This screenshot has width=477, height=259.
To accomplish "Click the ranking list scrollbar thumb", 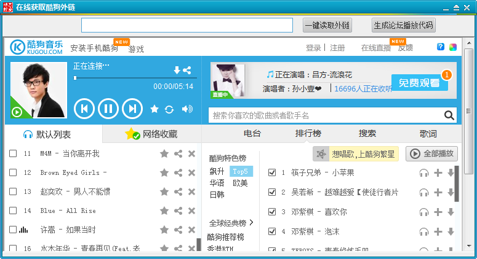I will (456, 184).
